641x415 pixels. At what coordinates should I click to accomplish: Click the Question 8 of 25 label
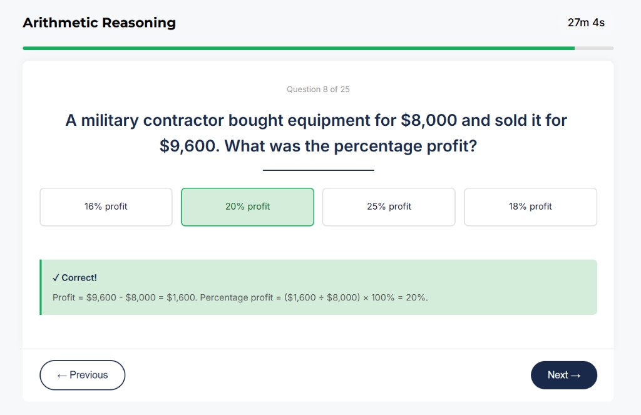tap(318, 90)
